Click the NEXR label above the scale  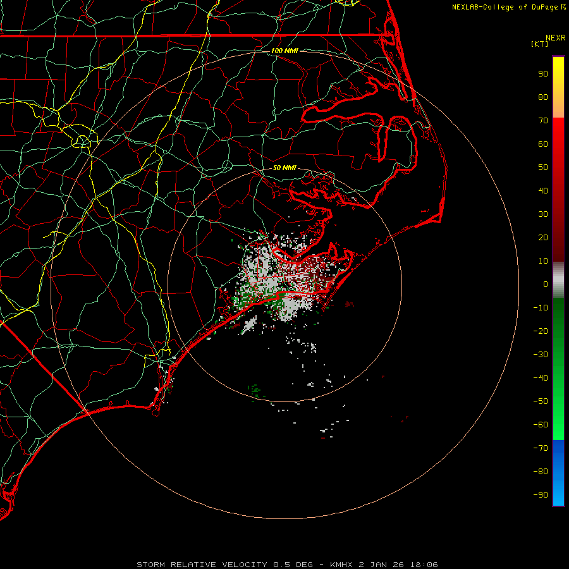[x=556, y=38]
